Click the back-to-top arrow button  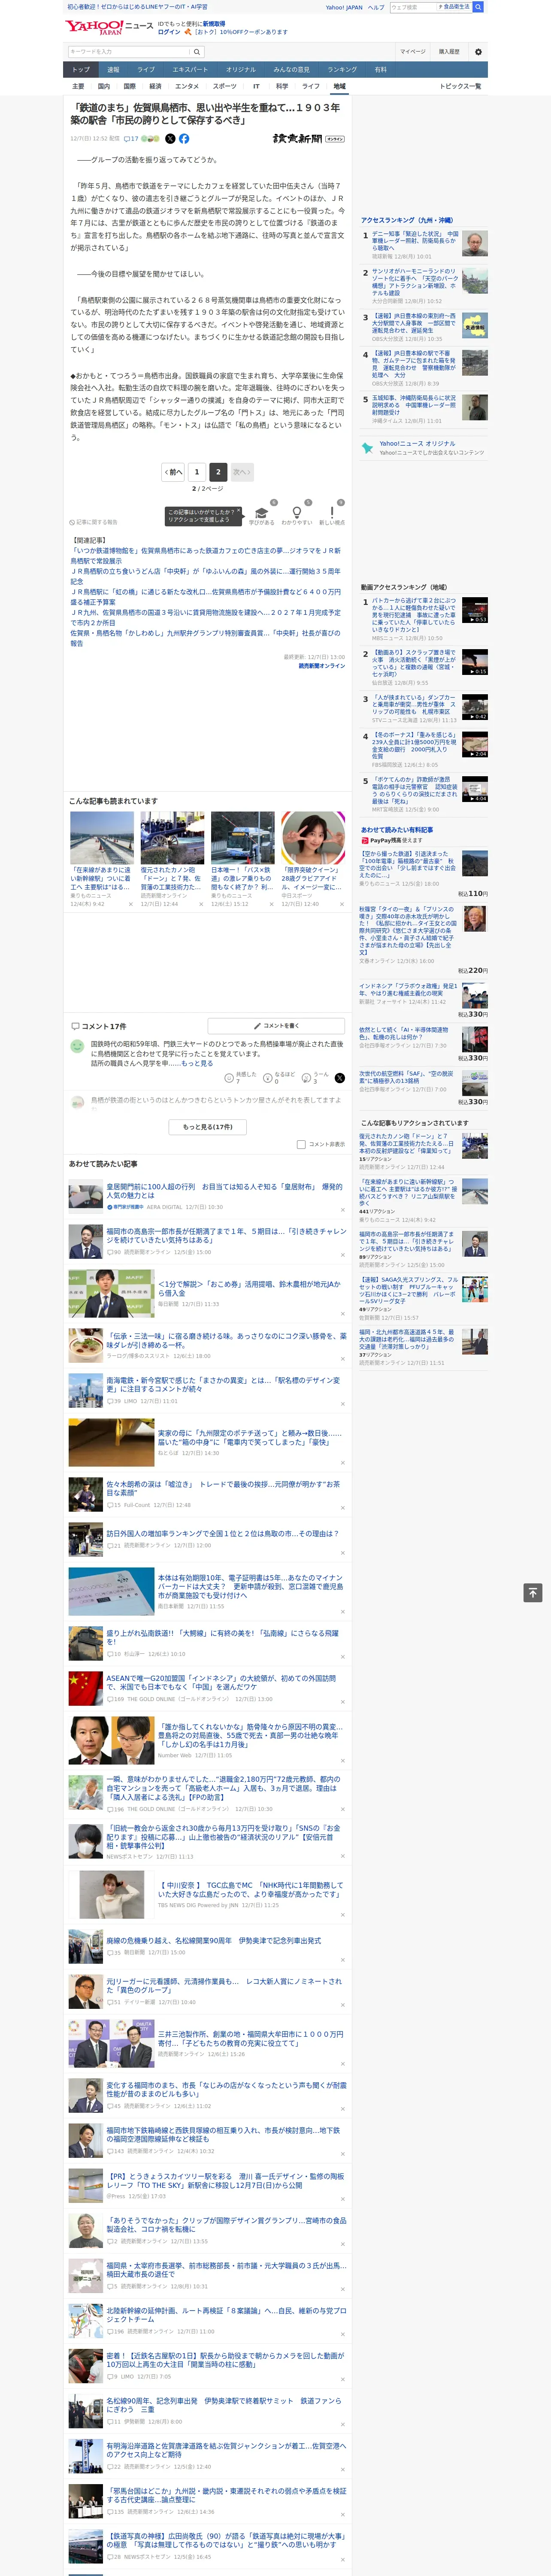534,1592
